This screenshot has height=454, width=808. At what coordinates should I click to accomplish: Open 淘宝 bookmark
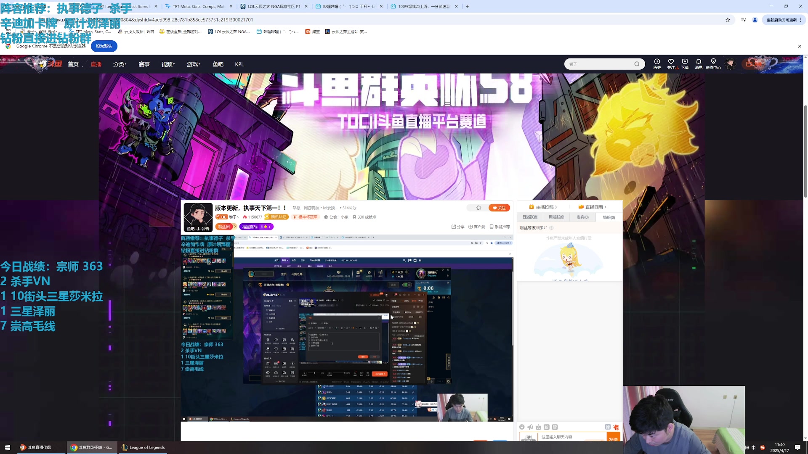click(312, 32)
